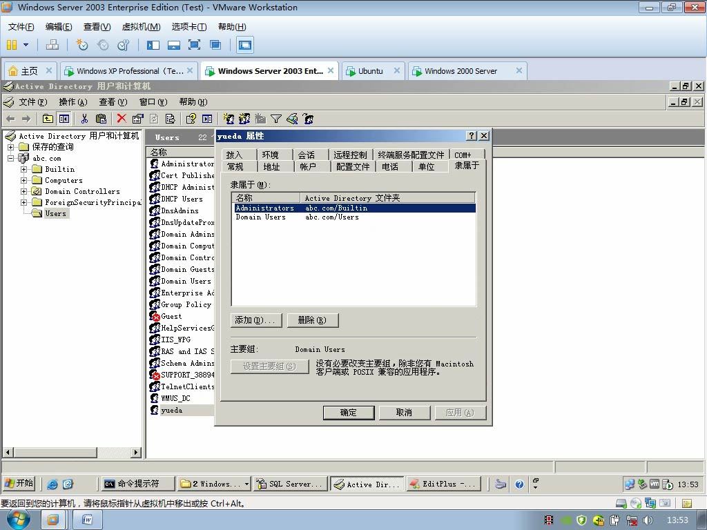
Task: Select the Administrators row in member-of list
Action: 354,208
